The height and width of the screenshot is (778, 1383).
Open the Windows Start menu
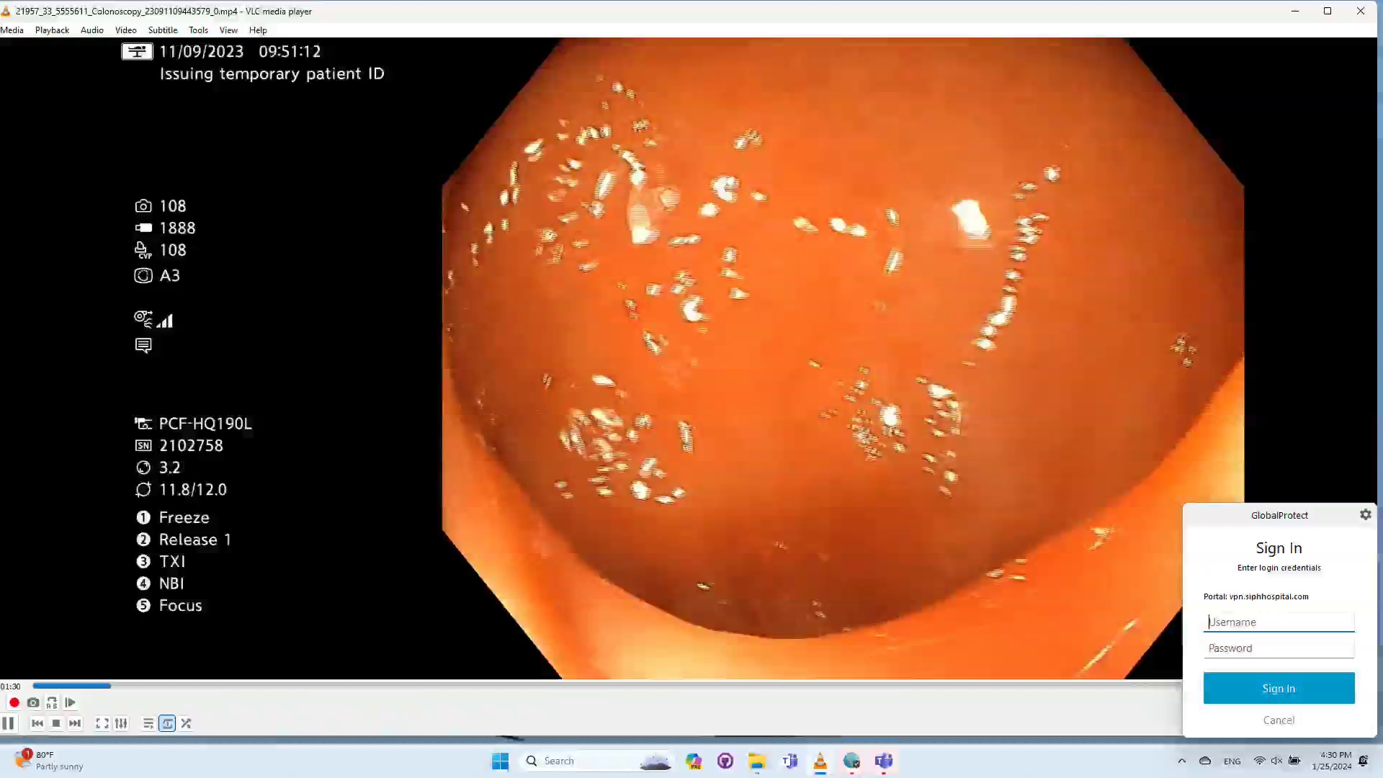[500, 761]
